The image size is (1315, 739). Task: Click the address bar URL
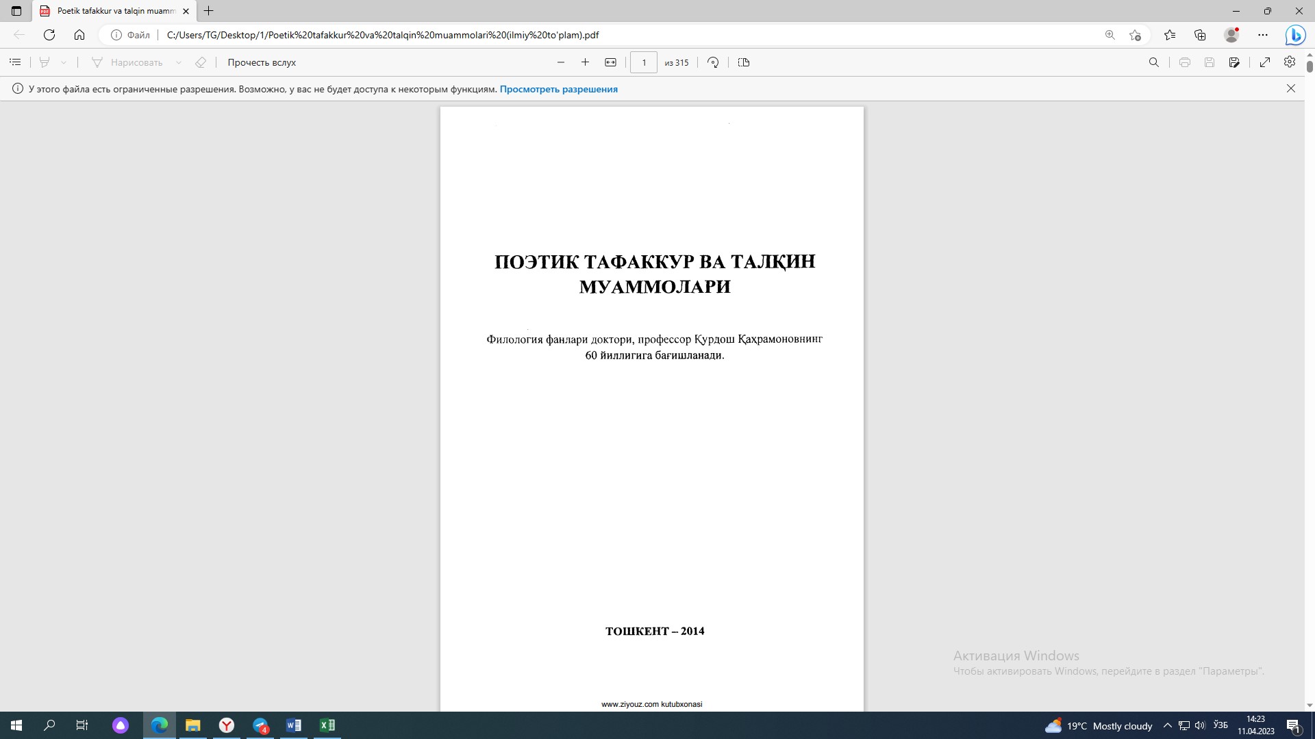point(383,35)
